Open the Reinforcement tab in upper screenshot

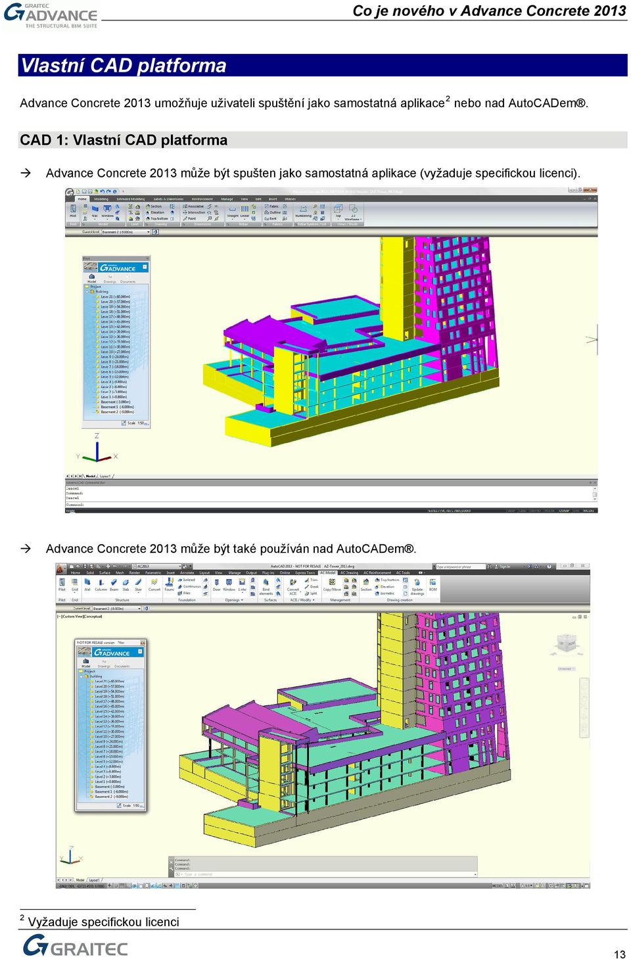coord(202,199)
